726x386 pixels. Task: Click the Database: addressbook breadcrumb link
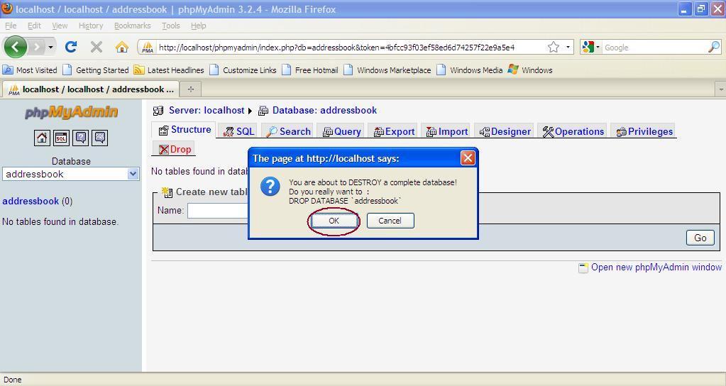[x=324, y=110]
